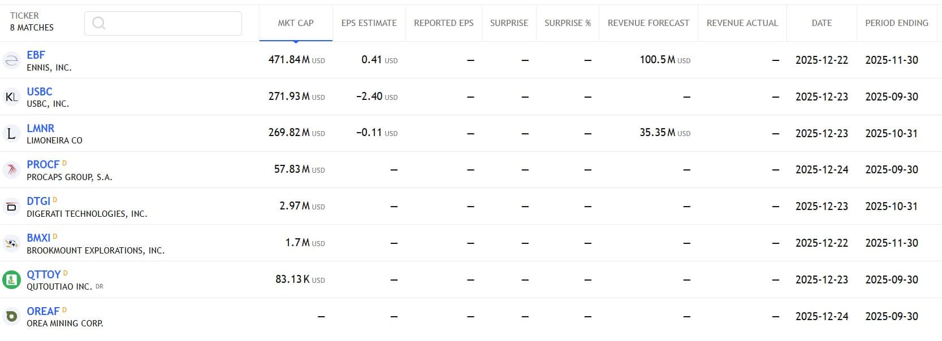Open the EBF ticker link

pos(36,55)
